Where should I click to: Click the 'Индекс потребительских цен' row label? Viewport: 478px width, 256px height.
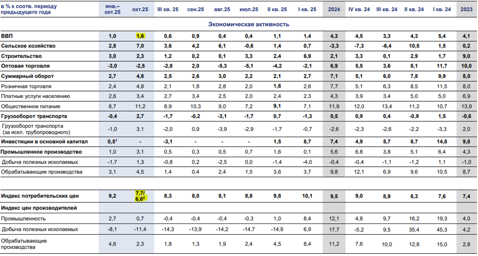tap(40, 196)
